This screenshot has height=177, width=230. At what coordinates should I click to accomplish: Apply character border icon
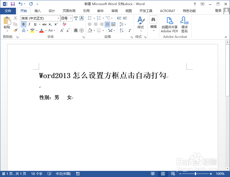82,18
